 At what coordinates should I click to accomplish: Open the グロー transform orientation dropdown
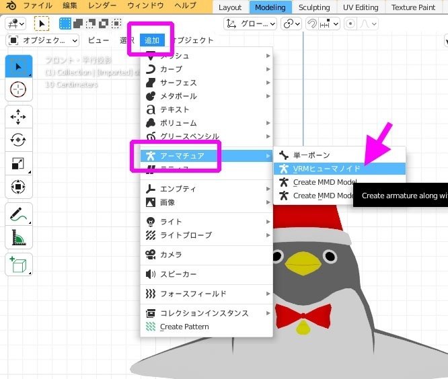tap(250, 24)
